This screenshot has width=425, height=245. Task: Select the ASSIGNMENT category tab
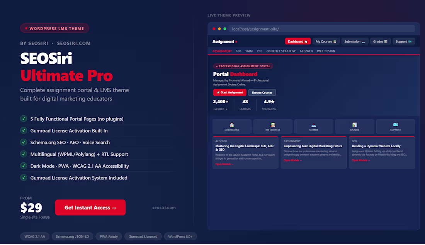click(x=222, y=51)
